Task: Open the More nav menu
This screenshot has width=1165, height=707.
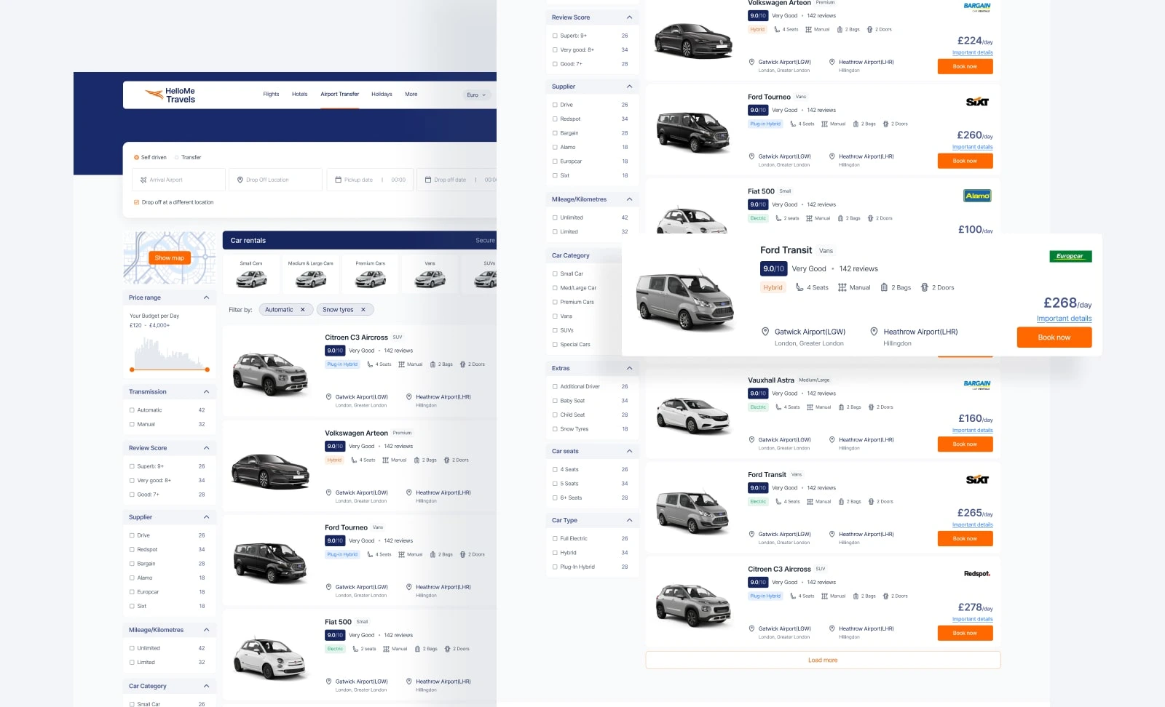Action: pos(411,95)
